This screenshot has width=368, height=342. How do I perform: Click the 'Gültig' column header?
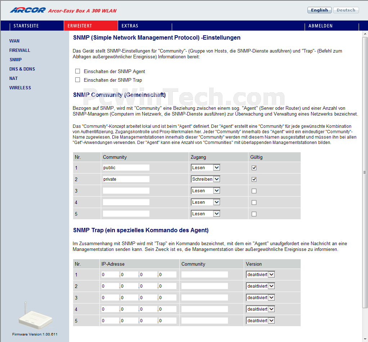point(256,157)
